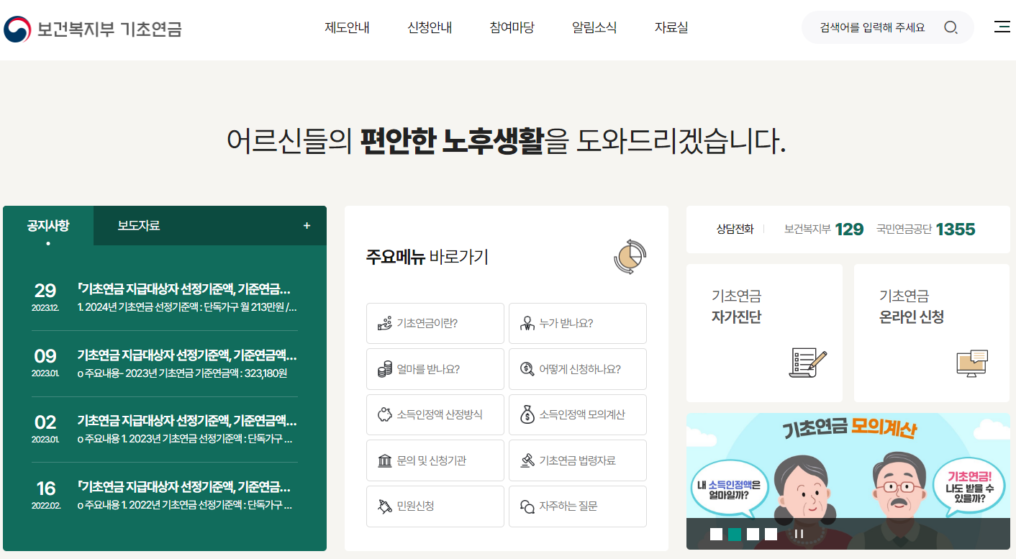
Task: Open the 참여마당 menu
Action: click(x=512, y=28)
